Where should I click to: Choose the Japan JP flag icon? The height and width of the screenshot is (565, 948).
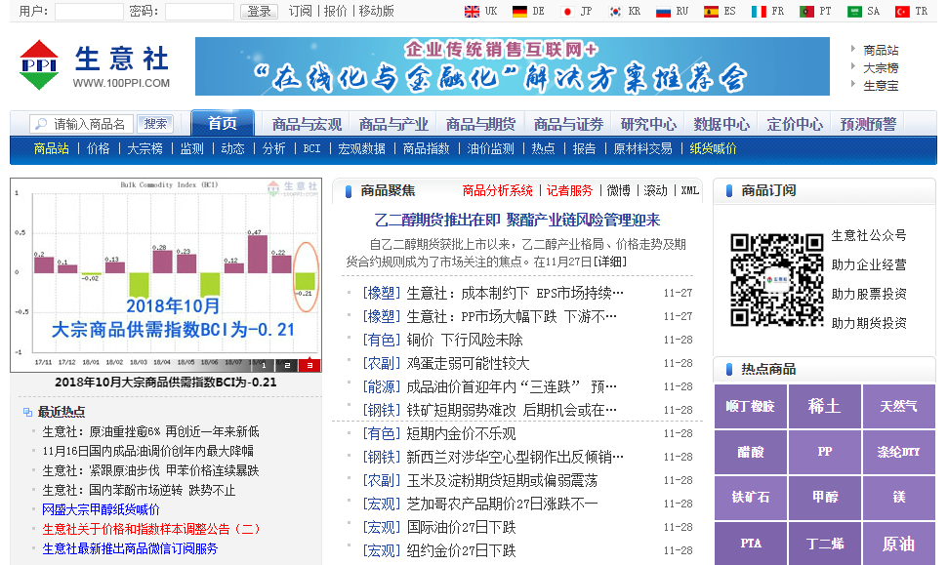tap(567, 12)
